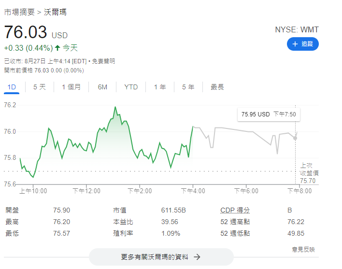Show the 最長 maximum range chart
The width and height of the screenshot is (342, 269).
[217, 87]
